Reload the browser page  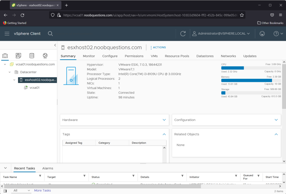[x=22, y=15]
